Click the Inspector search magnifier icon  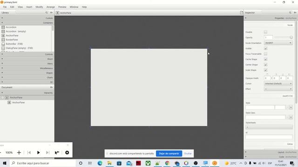coord(290,13)
